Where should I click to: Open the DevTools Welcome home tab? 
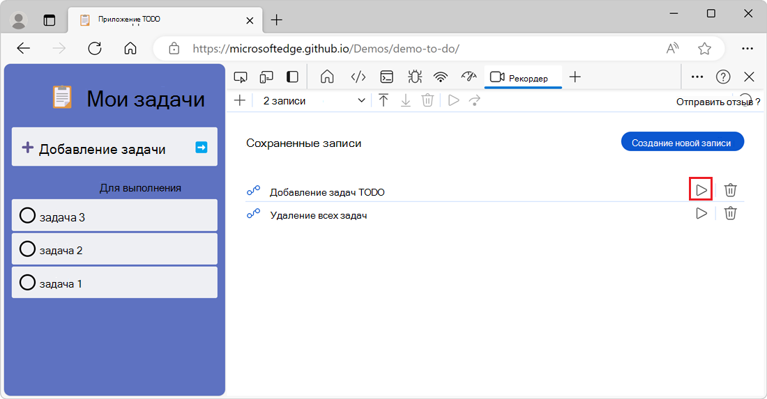click(327, 77)
